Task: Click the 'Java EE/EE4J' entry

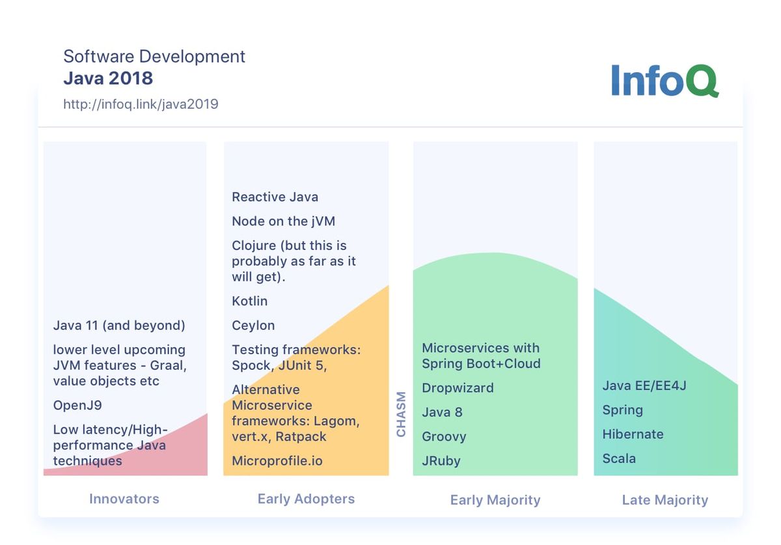Action: (644, 385)
